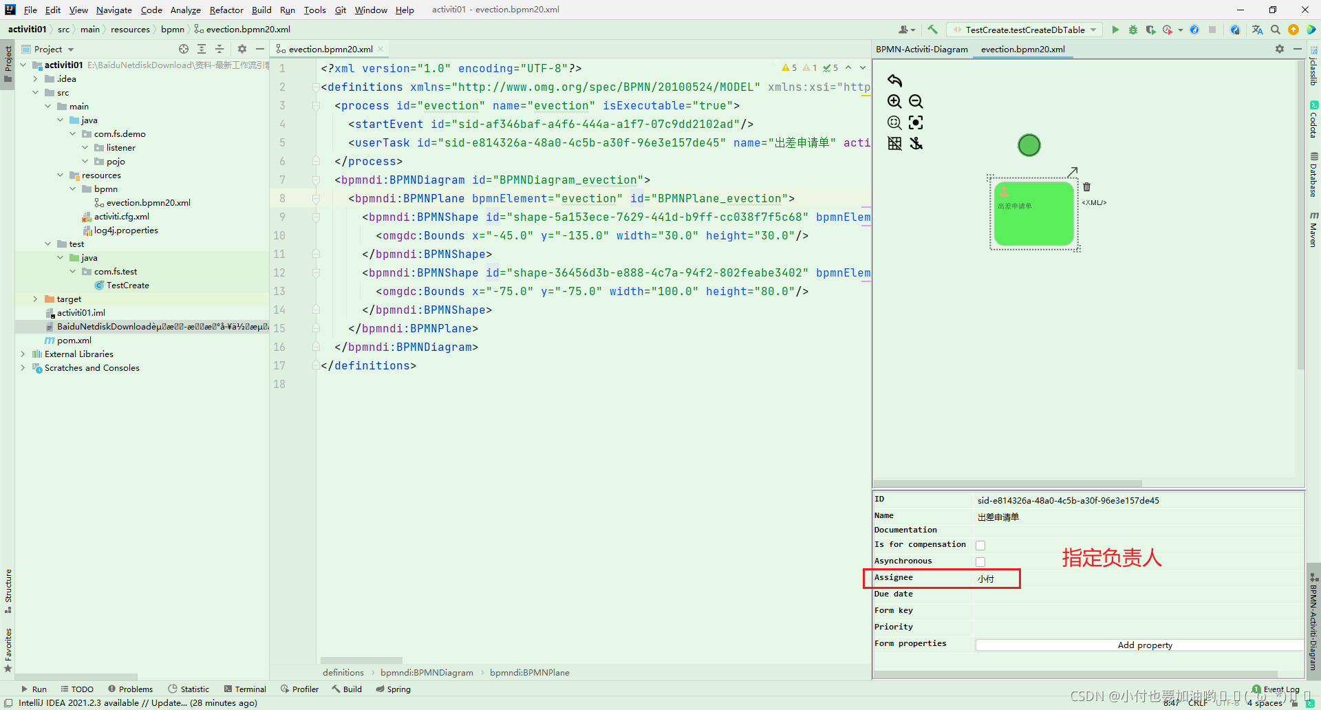Open Search Everywhere magnifier icon

coord(1275,30)
